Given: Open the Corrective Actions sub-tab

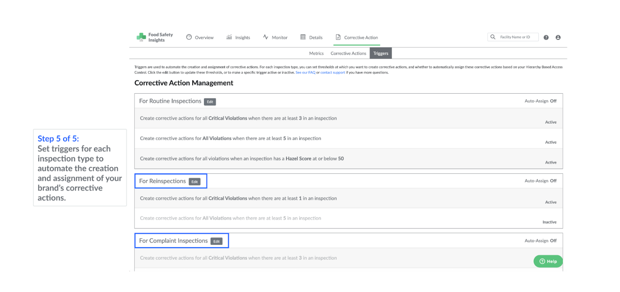Looking at the screenshot, I should (x=348, y=53).
